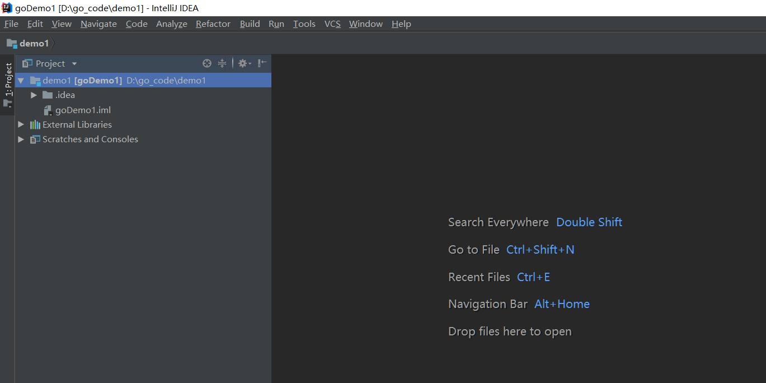
Task: Click the Project view icon in panel header
Action: pos(27,63)
